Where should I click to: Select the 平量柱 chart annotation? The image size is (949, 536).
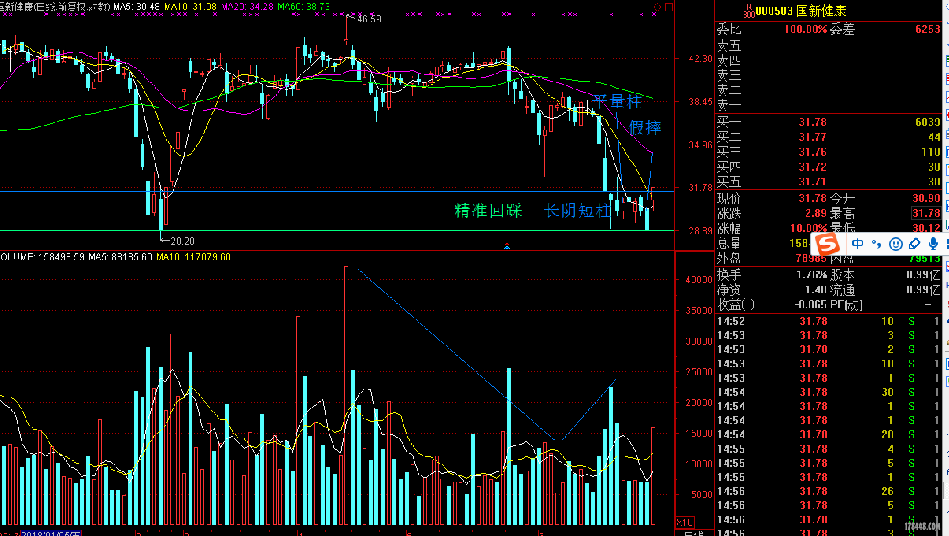(617, 102)
